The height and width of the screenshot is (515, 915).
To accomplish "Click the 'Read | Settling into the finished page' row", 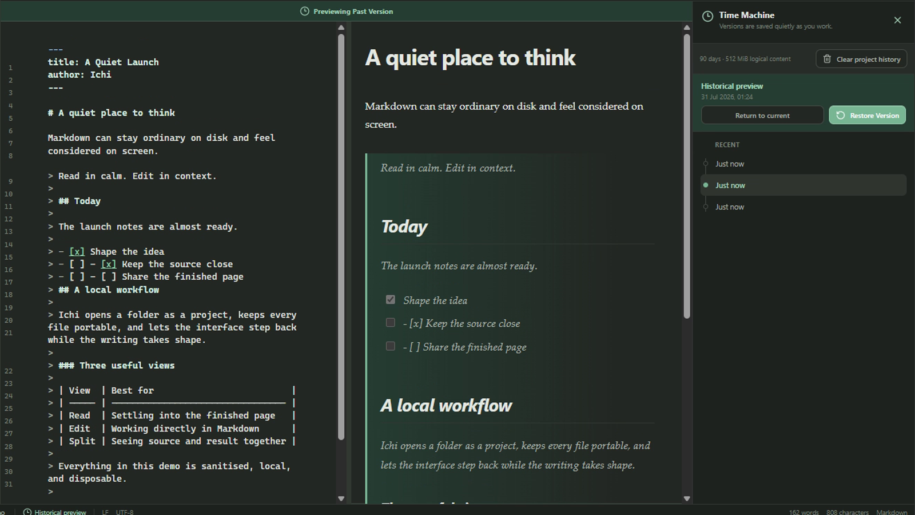I will tap(172, 415).
